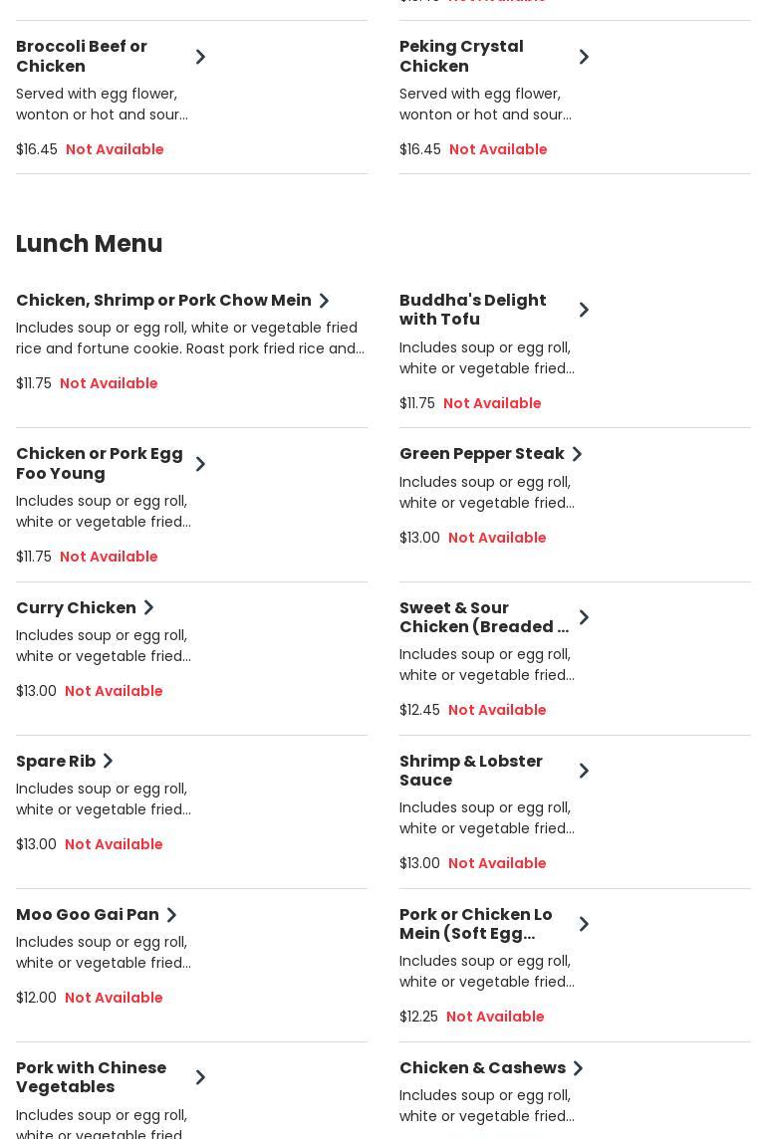Click chevron beside Chicken or Pork Egg Foo Young

pyautogui.click(x=200, y=464)
